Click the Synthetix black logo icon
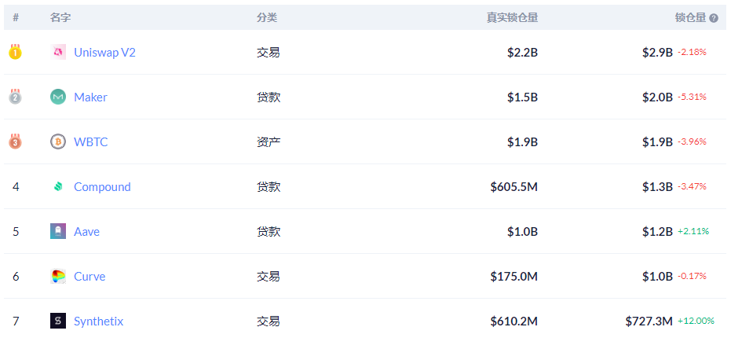This screenshot has height=338, width=731. [x=58, y=321]
